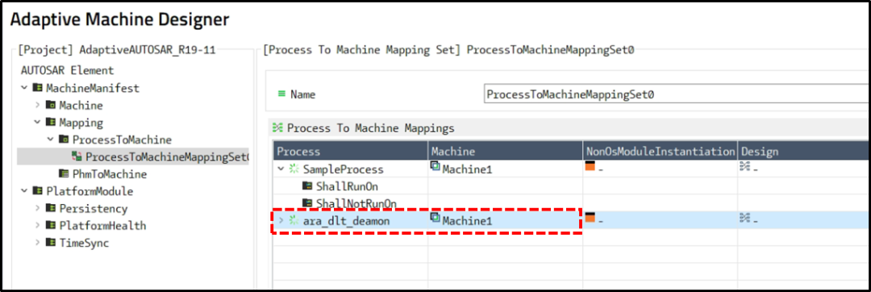Expand the Machine tree node
871x292 pixels.
(37, 105)
